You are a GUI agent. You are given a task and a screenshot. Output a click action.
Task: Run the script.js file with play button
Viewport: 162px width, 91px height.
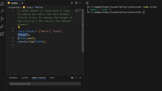72,3
